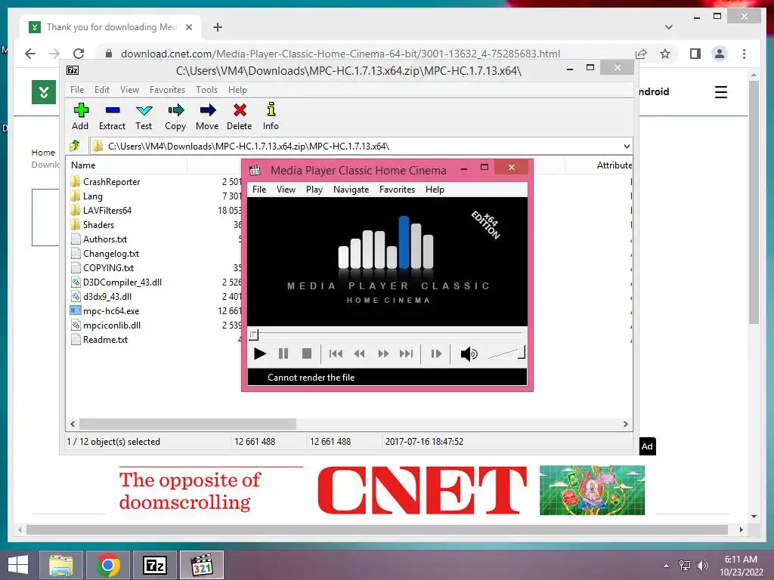Click the 7-Zip horizontal scrollbar thumb

187,424
